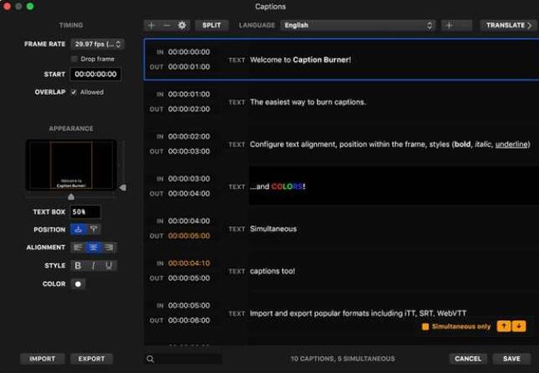
Task: Click the appearance preview thumbnail
Action: click(x=71, y=165)
